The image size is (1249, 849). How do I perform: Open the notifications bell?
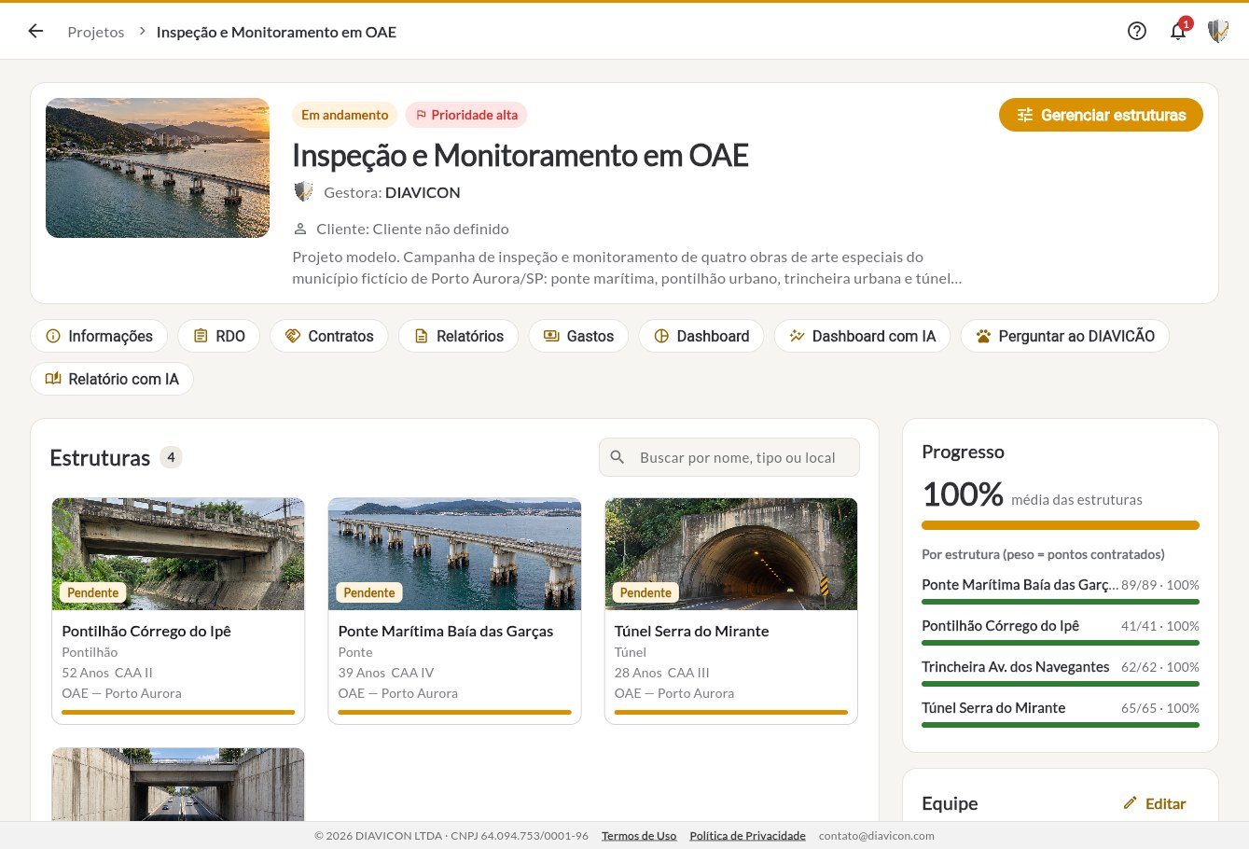tap(1178, 31)
